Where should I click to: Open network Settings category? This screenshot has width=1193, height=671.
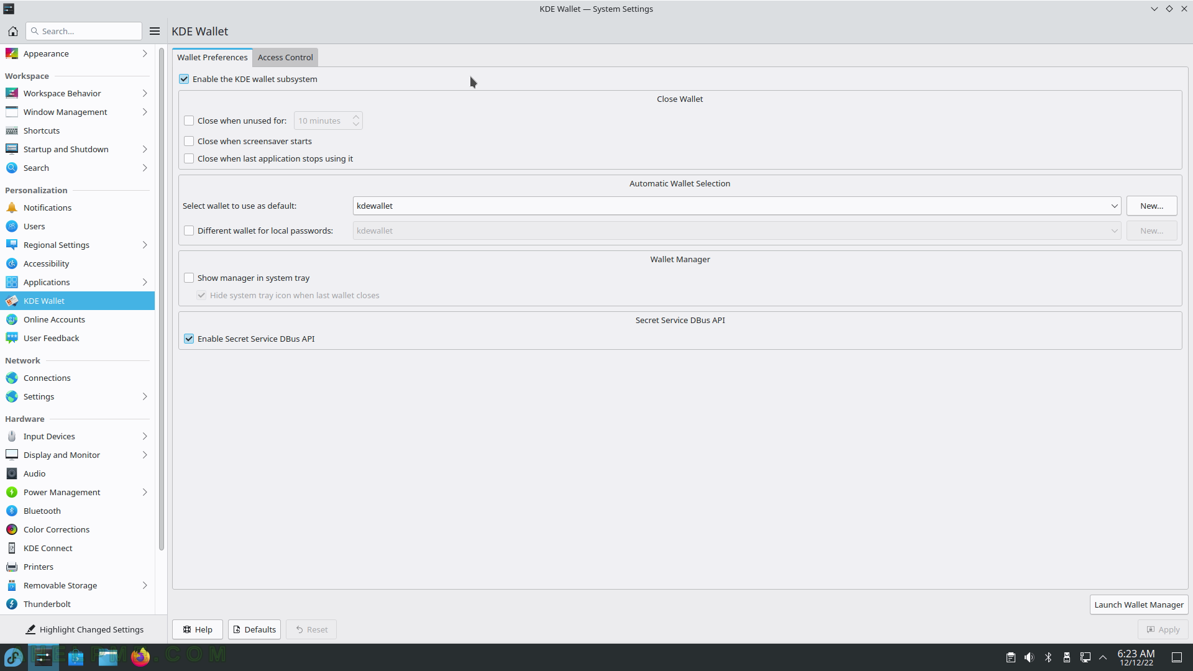[77, 396]
